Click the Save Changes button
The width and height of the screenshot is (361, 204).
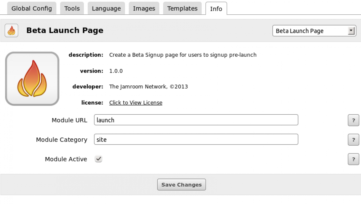click(181, 185)
